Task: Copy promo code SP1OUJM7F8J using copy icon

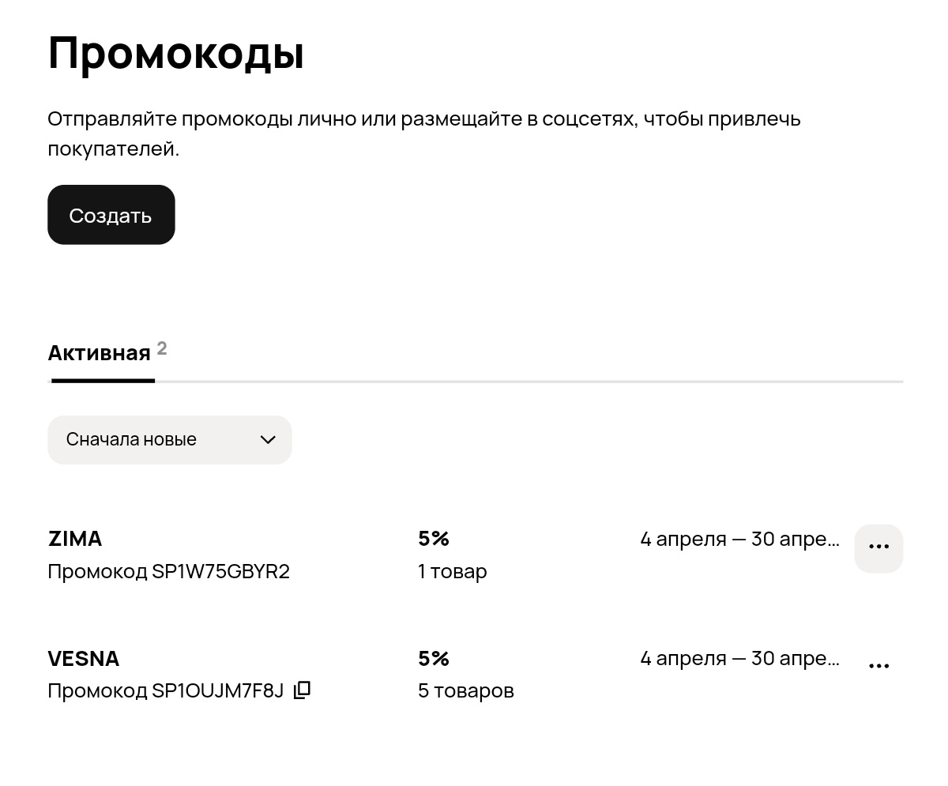Action: coord(302,690)
